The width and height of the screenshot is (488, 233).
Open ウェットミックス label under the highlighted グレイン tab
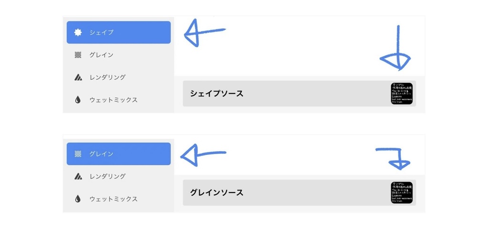[x=113, y=199]
